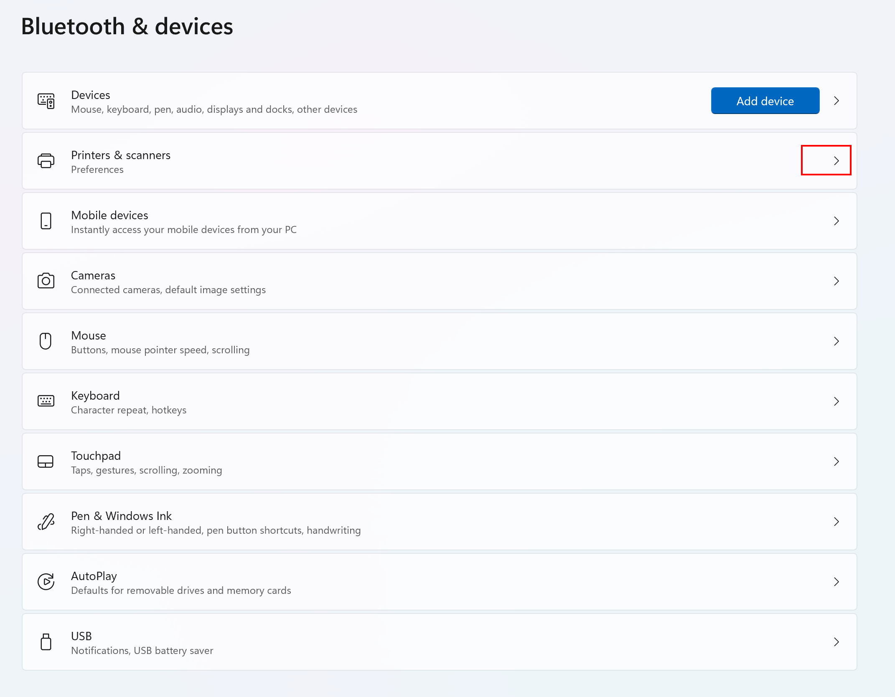Image resolution: width=895 pixels, height=697 pixels.
Task: Click the 'Preferences' subtitle under Printers
Action: click(x=97, y=170)
